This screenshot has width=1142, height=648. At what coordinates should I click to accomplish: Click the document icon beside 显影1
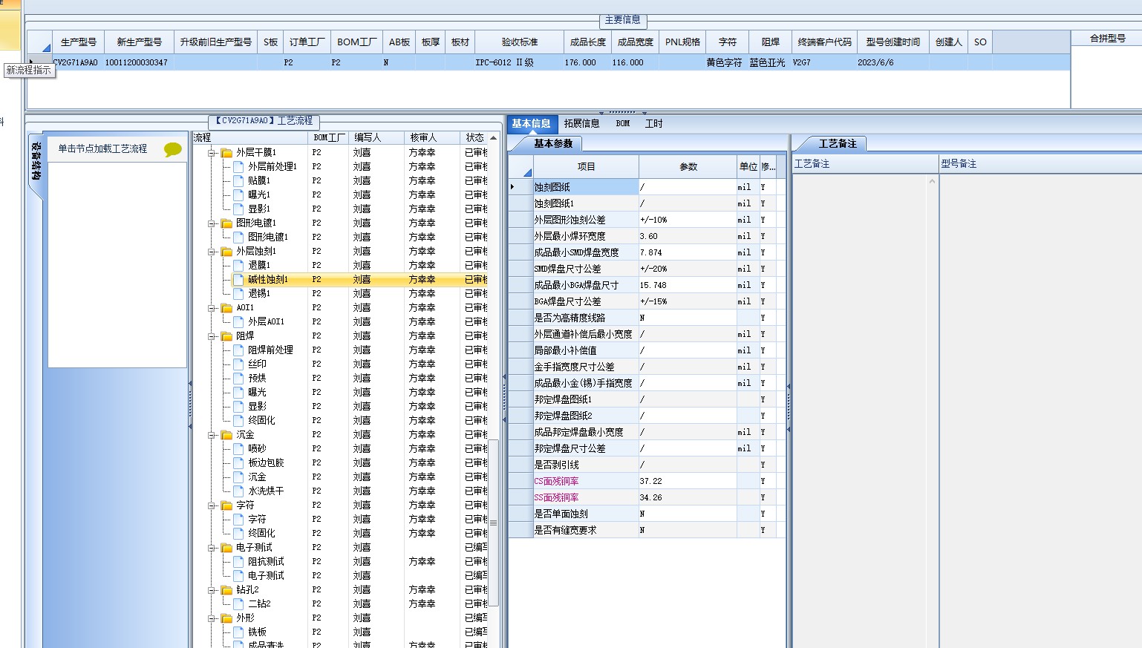click(x=238, y=209)
